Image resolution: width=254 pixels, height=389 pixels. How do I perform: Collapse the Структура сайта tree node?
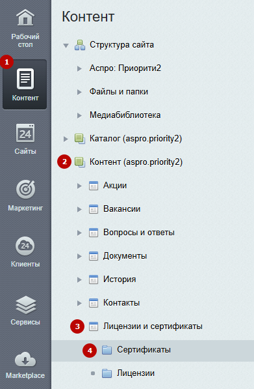click(66, 46)
